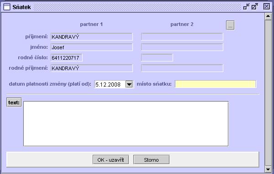Click the window system menu icon
Screen dimensions: 274x174
pos(7,7)
